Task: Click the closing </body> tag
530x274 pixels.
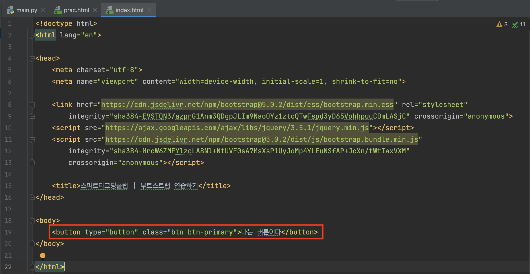Action: click(50, 244)
